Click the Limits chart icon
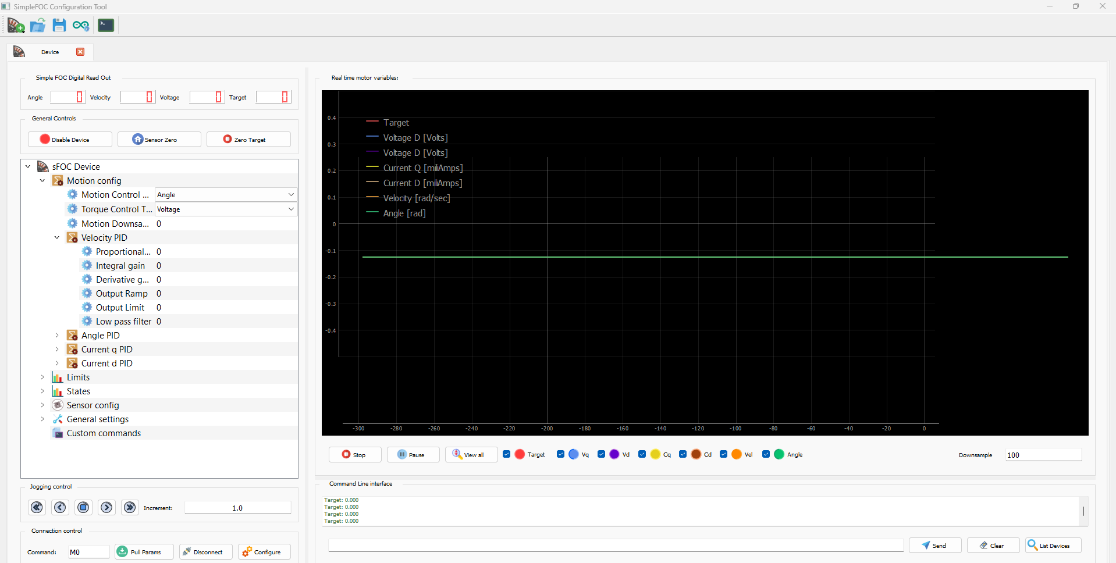 (x=58, y=377)
